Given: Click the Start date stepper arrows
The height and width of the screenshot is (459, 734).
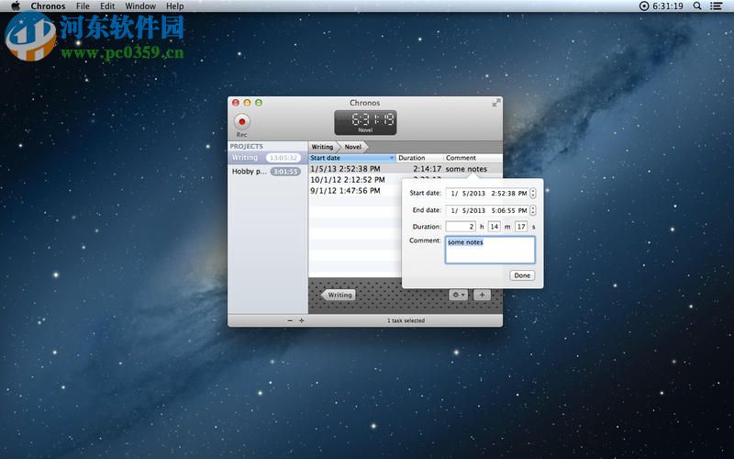Looking at the screenshot, I should tap(533, 193).
